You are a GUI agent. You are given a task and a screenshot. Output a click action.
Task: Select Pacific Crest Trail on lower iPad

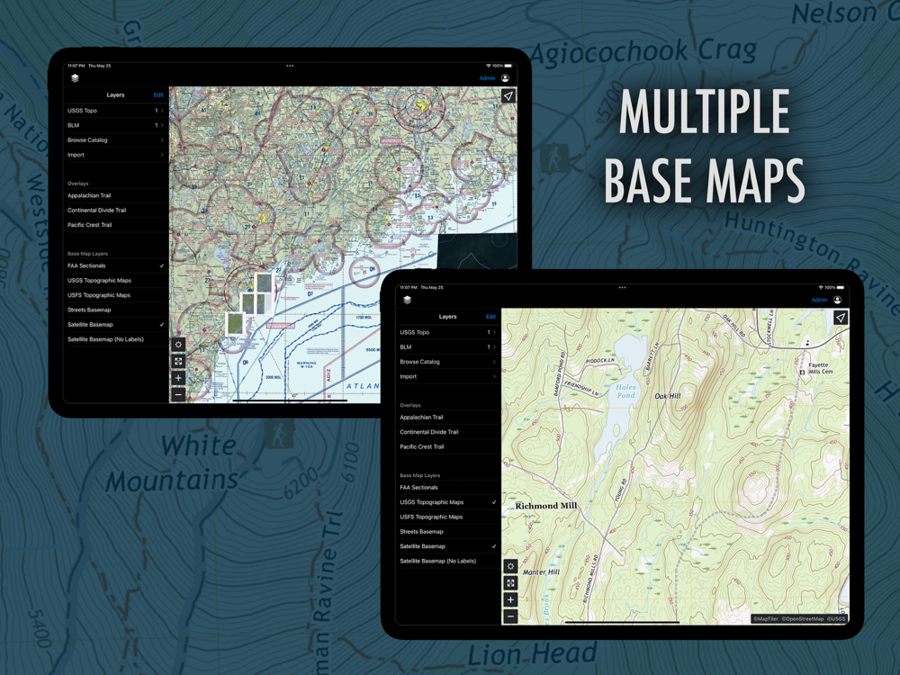447,446
